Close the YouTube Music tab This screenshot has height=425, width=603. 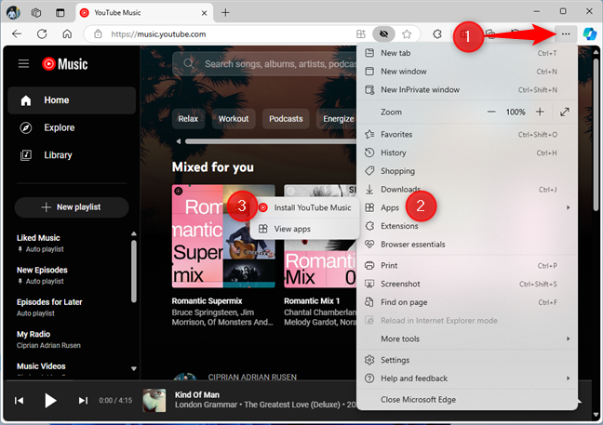[x=204, y=13]
